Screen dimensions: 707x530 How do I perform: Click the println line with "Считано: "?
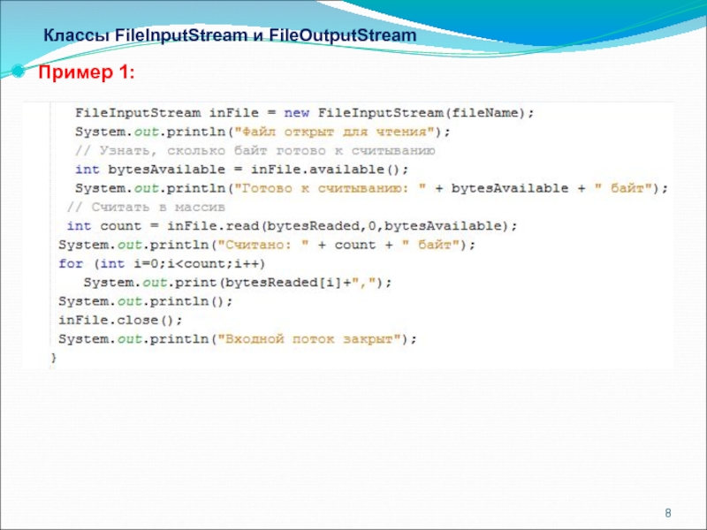(267, 245)
